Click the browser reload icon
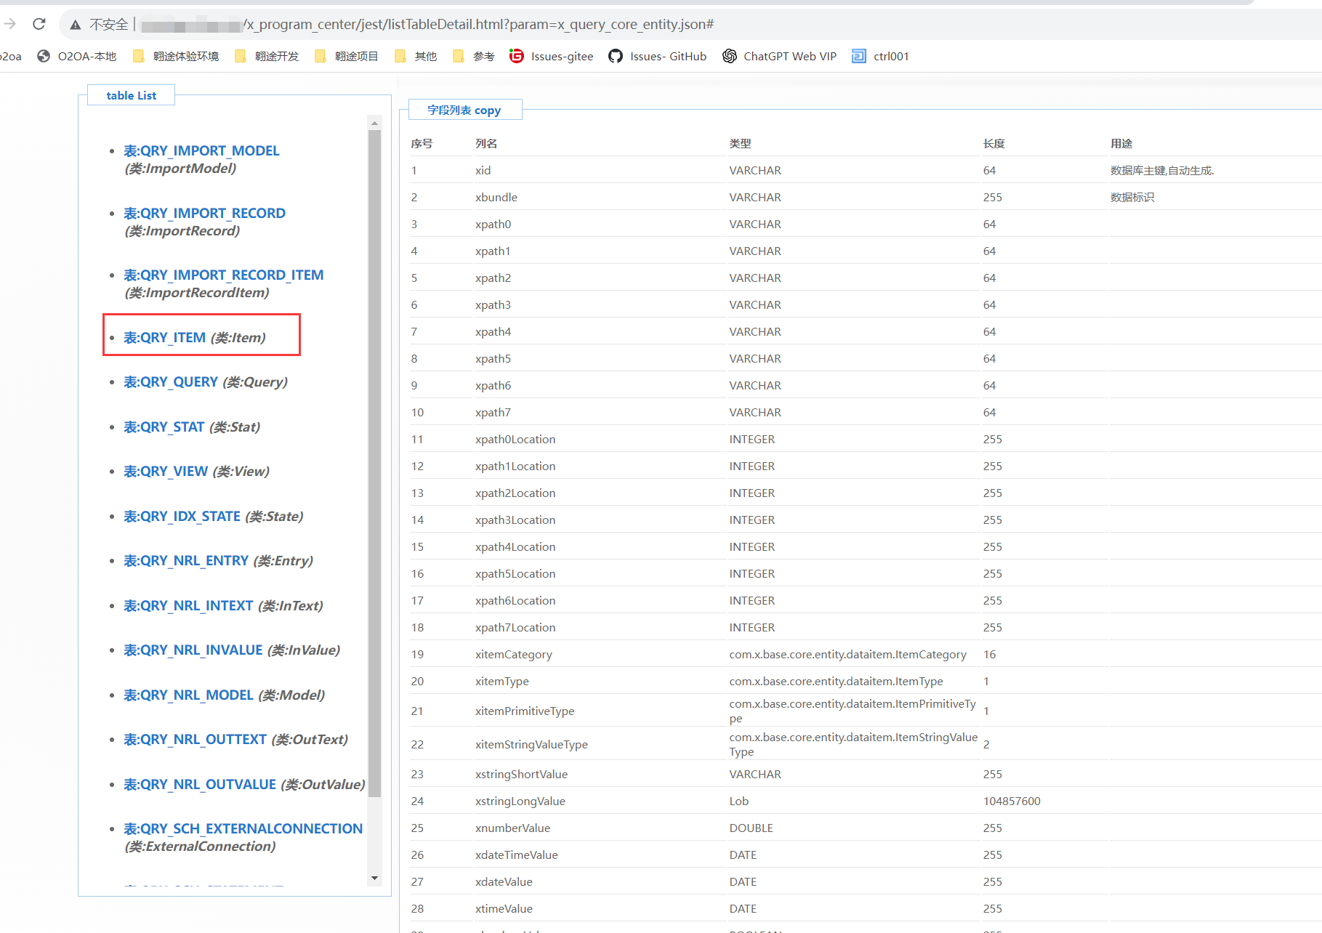Screen dimensions: 1322x933 pyautogui.click(x=39, y=24)
